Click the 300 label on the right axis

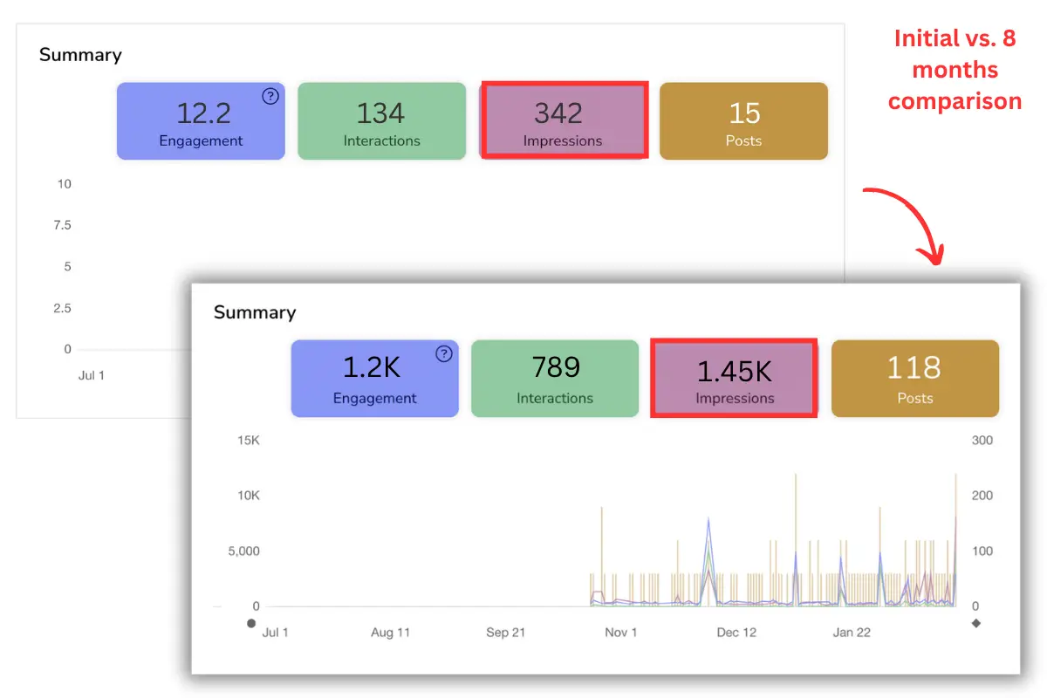[x=982, y=440]
